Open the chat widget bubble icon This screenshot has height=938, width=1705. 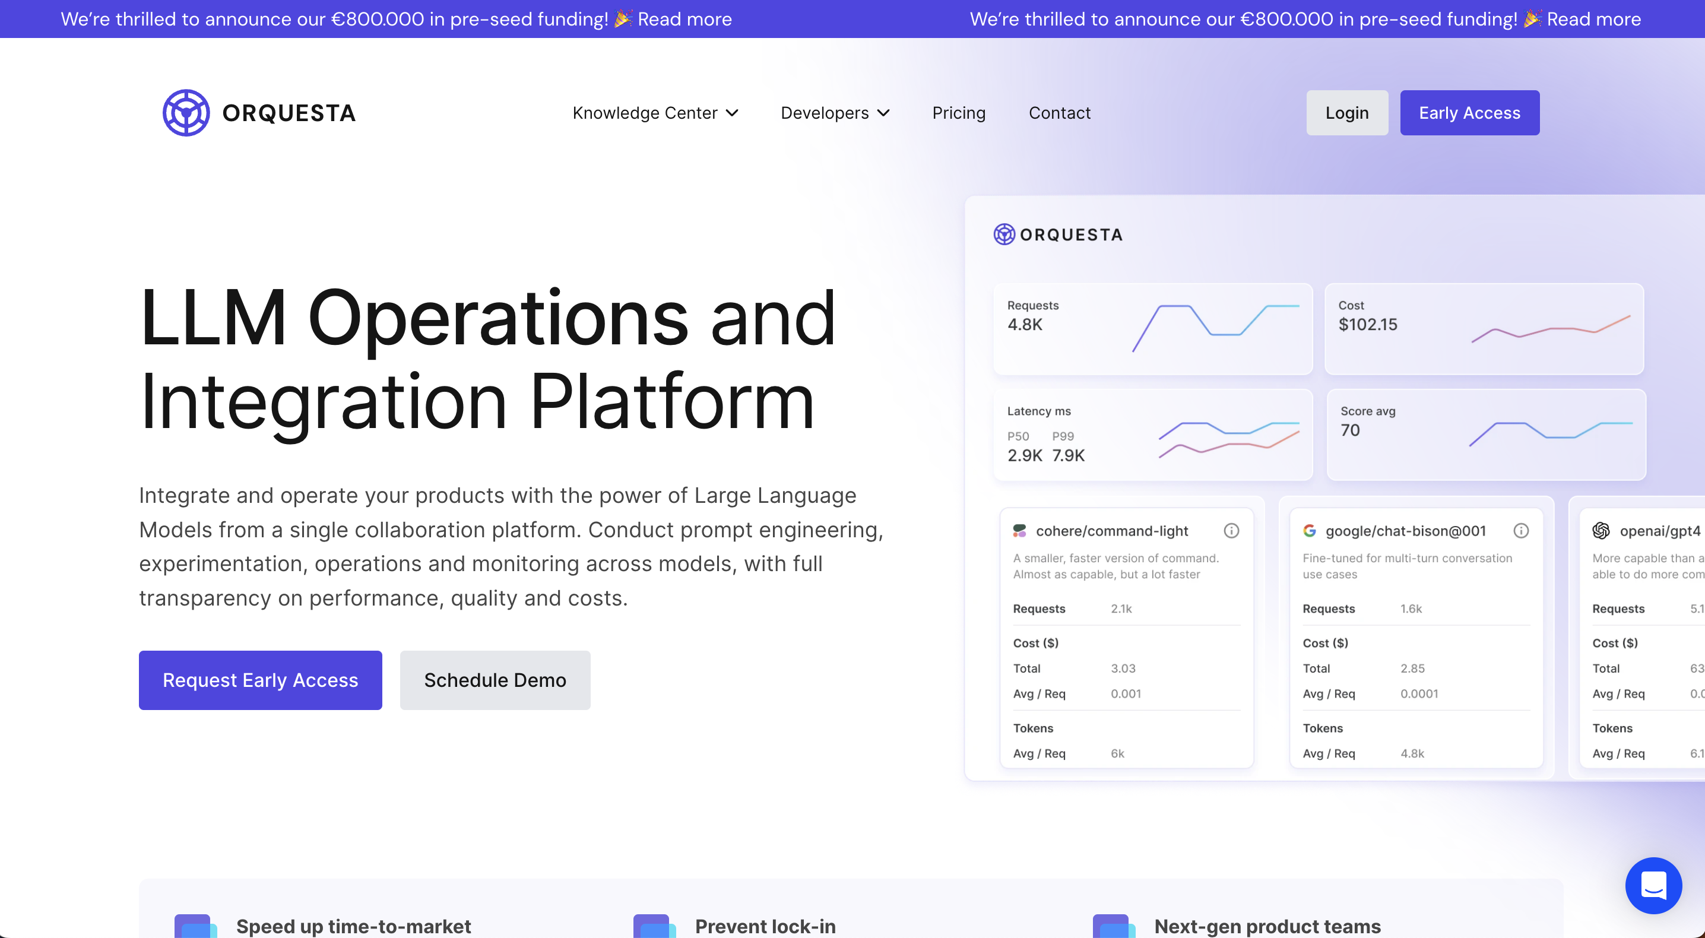[1653, 885]
